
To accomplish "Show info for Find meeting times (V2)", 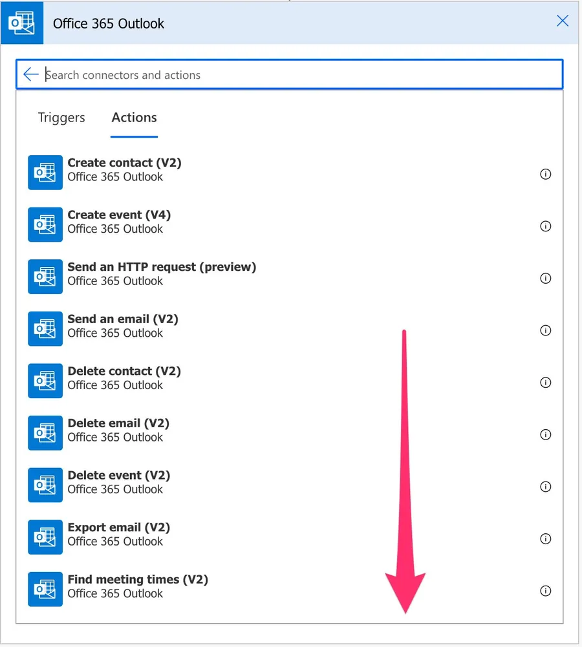I will (545, 591).
